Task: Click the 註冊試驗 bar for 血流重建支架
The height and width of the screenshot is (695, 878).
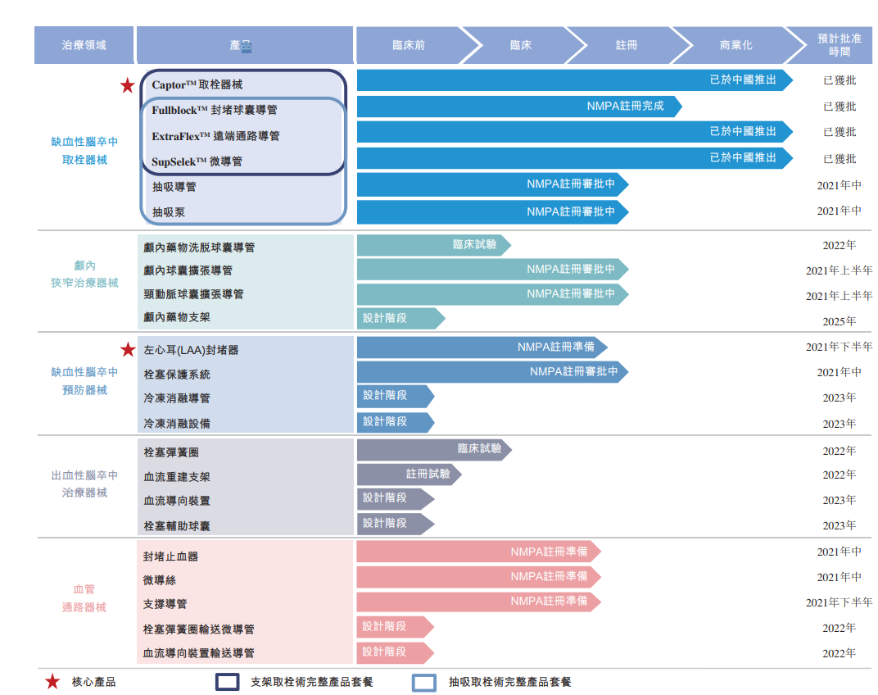Action: 409,474
